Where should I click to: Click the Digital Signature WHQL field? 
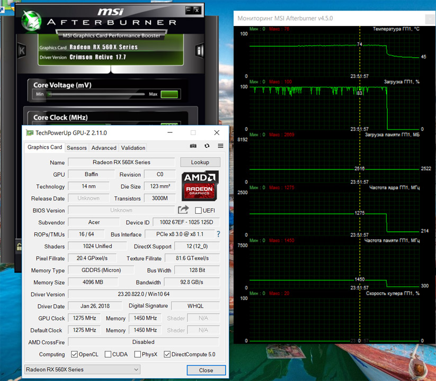(x=195, y=306)
